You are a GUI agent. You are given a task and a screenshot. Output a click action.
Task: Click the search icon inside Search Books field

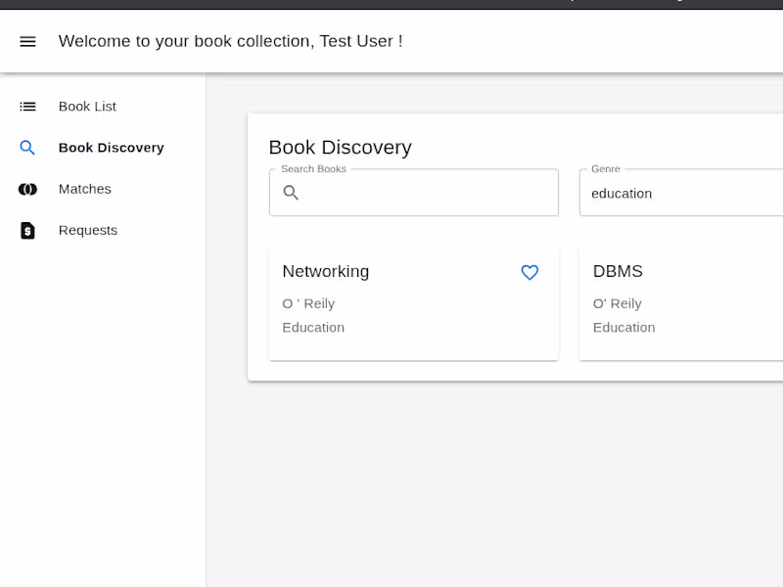291,193
